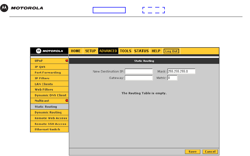Click into the Mask field
Image resolution: width=250 pixels, height=156 pixels.
coord(181,71)
